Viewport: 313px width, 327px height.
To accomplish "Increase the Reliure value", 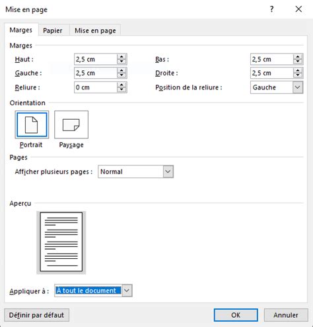I will [x=122, y=85].
